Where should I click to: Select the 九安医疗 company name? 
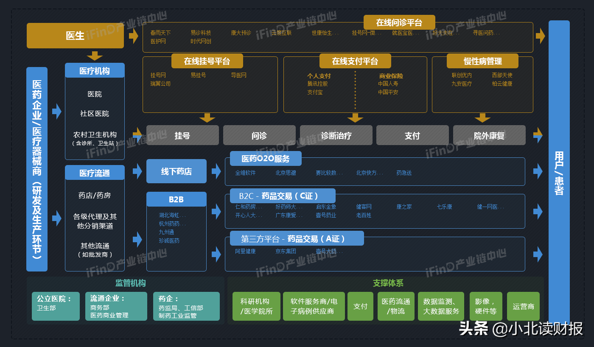tap(462, 84)
